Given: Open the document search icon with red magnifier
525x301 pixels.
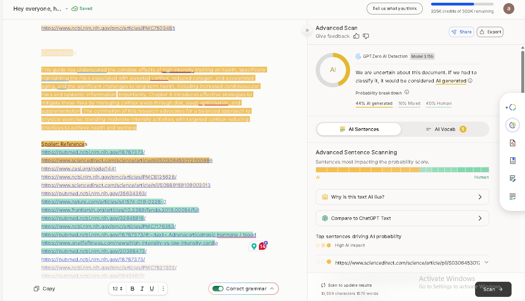Looking at the screenshot, I should click(x=512, y=143).
